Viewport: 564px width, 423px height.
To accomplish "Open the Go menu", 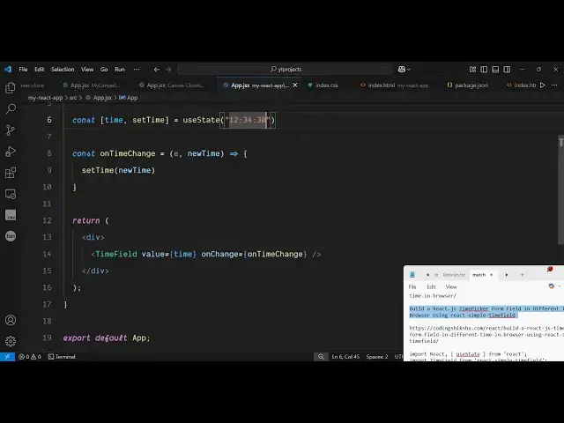I will click(104, 69).
